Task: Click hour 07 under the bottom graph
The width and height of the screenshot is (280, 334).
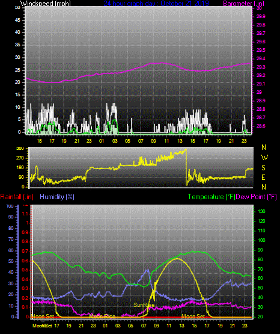Action: click(144, 326)
